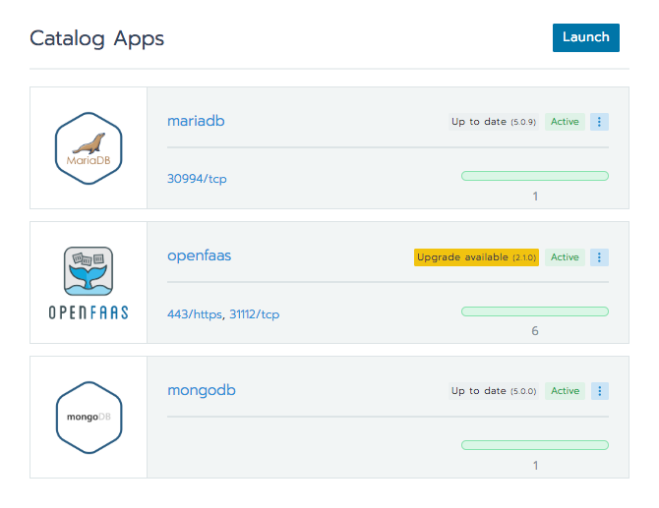Open the 443/https endpoint link
Image resolution: width=659 pixels, height=508 pixels.
pyautogui.click(x=194, y=314)
